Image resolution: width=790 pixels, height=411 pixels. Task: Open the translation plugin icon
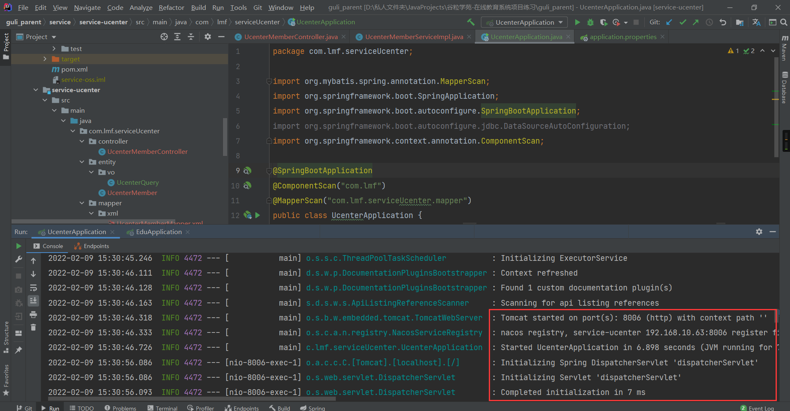coord(756,22)
